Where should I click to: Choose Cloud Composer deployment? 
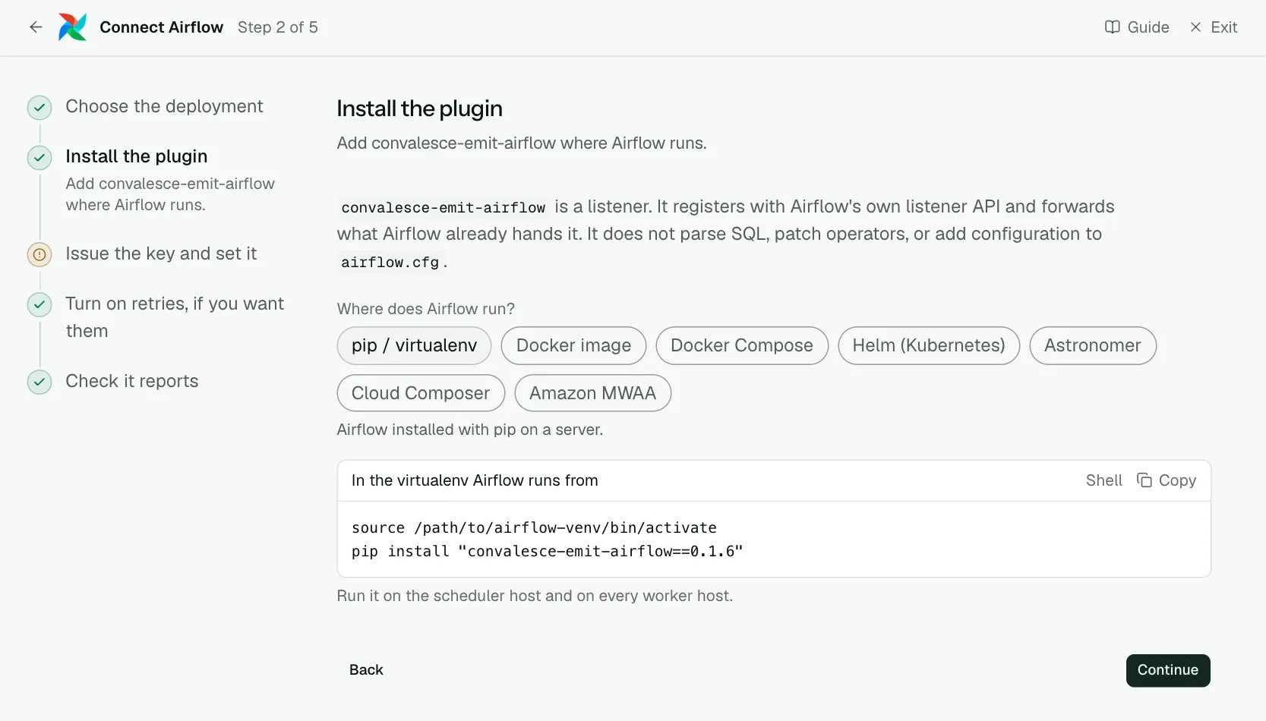coord(421,393)
